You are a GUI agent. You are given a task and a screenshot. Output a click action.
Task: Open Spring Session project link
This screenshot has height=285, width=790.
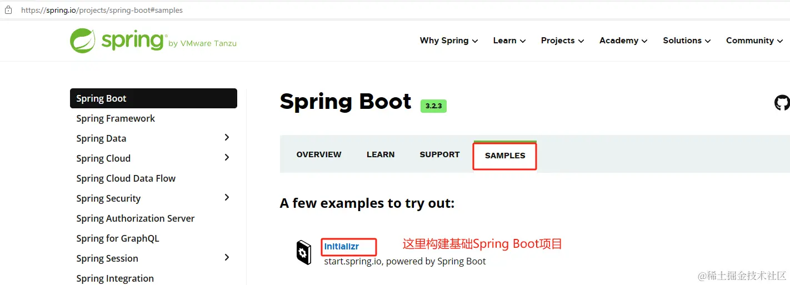point(107,258)
